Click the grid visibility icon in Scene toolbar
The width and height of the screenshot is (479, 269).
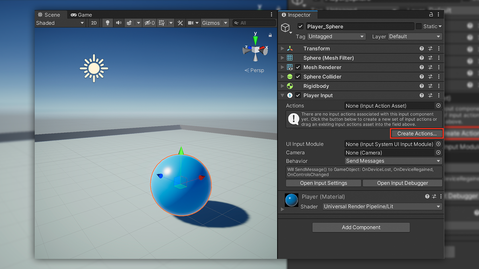pos(162,23)
